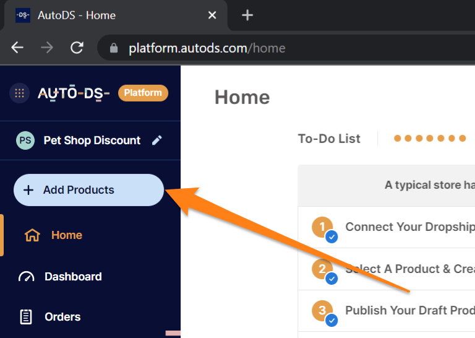Click the lock site info icon
This screenshot has height=338, width=475.
(x=114, y=48)
